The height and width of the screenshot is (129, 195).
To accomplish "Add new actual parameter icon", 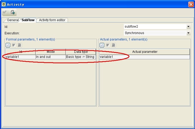I will click(x=102, y=45).
